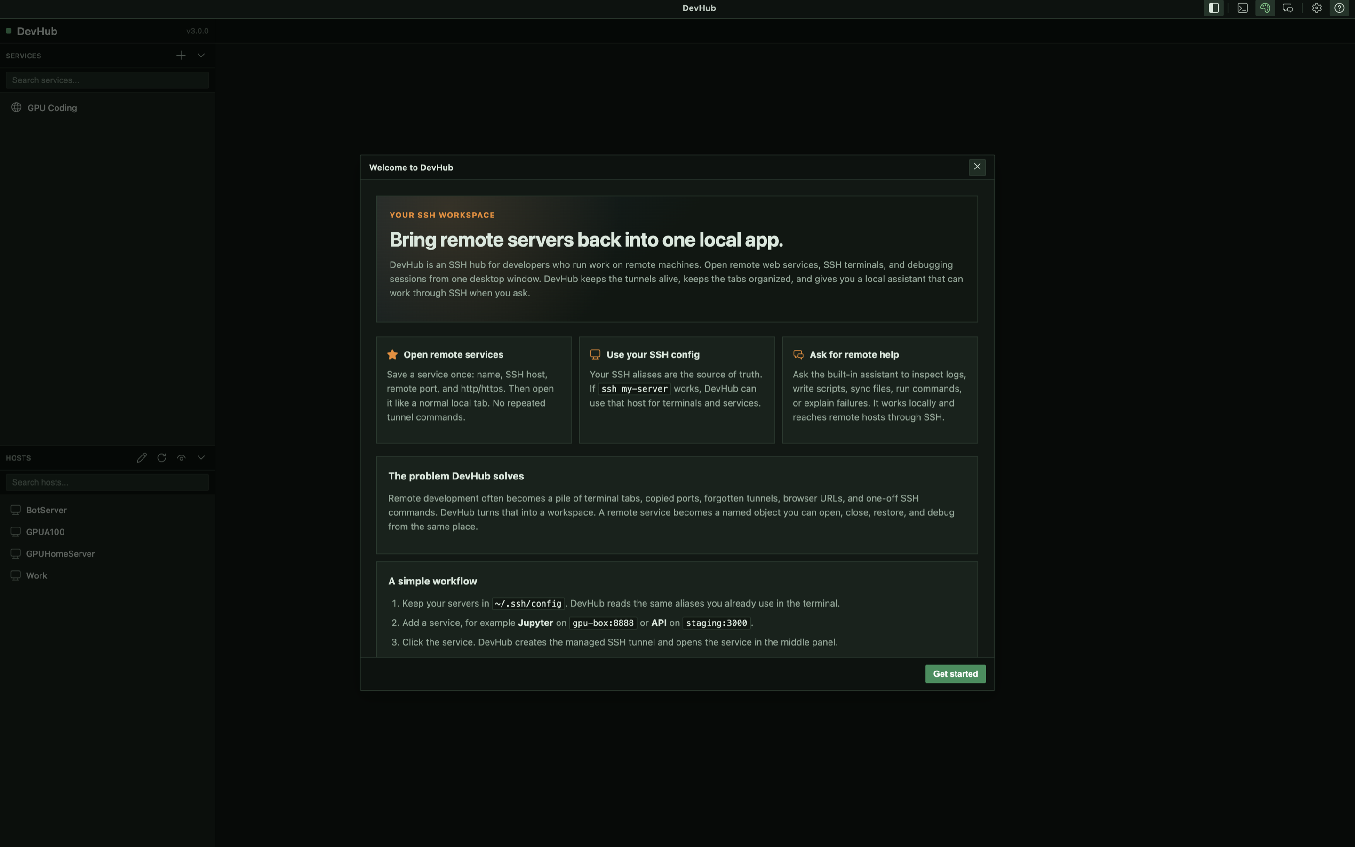
Task: Click the monitor icon on Use your SSH config
Action: 595,355
